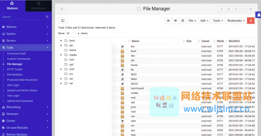Click the refresh toolbar icon
The height and width of the screenshot is (136, 261).
coord(183,21)
